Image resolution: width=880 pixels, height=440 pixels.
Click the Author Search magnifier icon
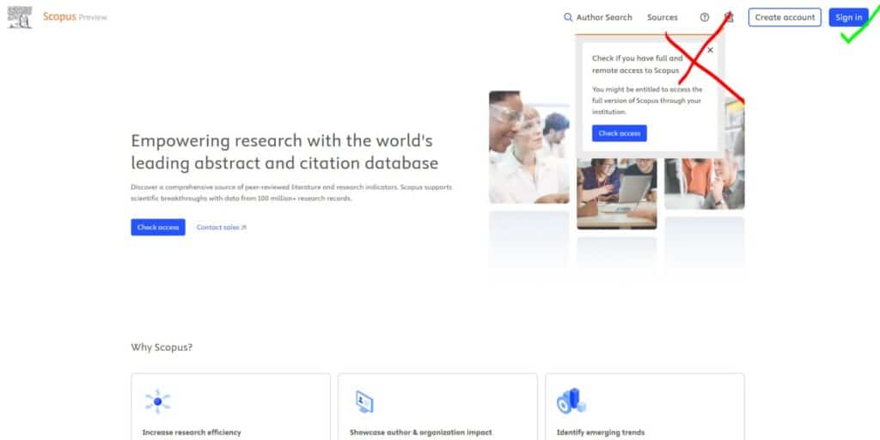pos(568,17)
